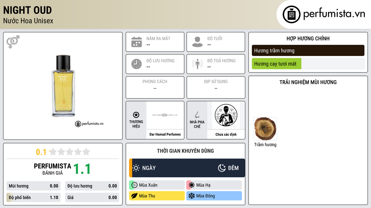Click the Night Oud bottle image
The image size is (371, 208).
click(63, 86)
